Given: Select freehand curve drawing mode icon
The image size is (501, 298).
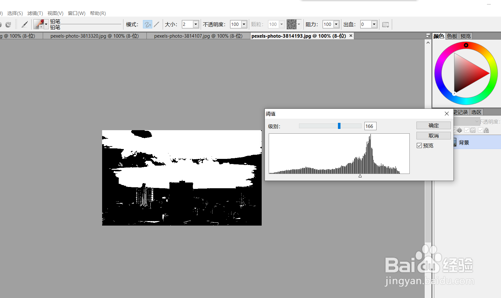Looking at the screenshot, I should tap(147, 24).
